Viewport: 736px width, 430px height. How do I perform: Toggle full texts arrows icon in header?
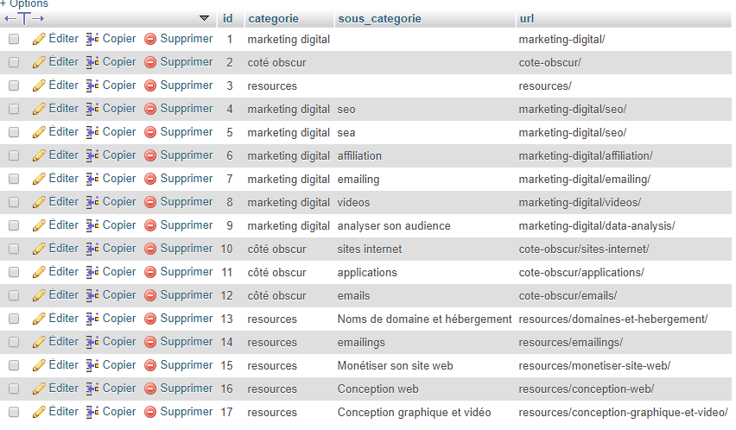[x=24, y=18]
